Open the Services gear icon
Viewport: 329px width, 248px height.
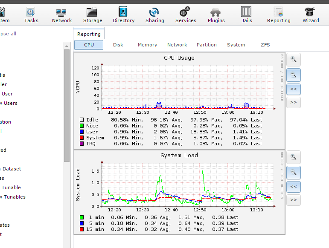pos(186,14)
